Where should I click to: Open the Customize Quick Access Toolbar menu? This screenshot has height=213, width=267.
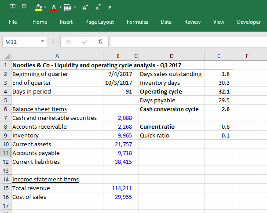pyautogui.click(x=109, y=7)
